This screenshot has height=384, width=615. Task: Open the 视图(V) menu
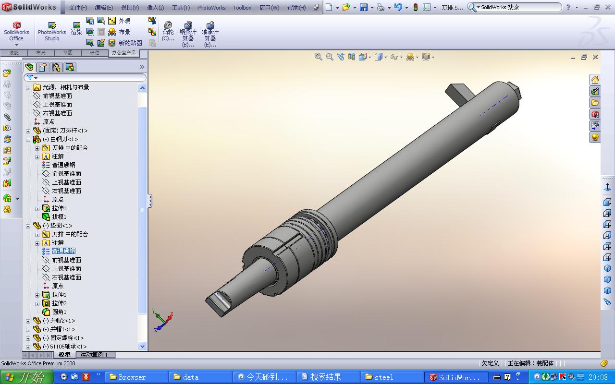(x=130, y=8)
